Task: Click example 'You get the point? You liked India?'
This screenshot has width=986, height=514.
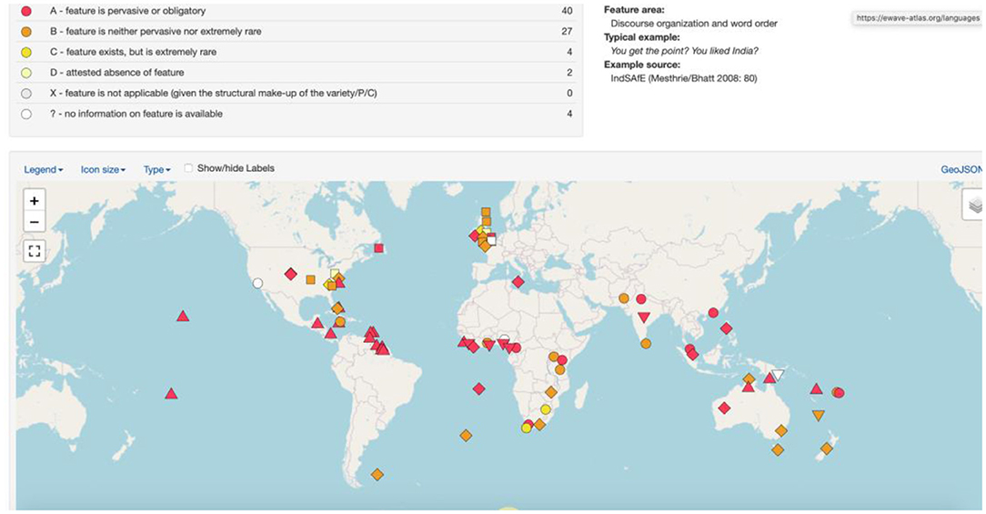Action: (x=684, y=51)
